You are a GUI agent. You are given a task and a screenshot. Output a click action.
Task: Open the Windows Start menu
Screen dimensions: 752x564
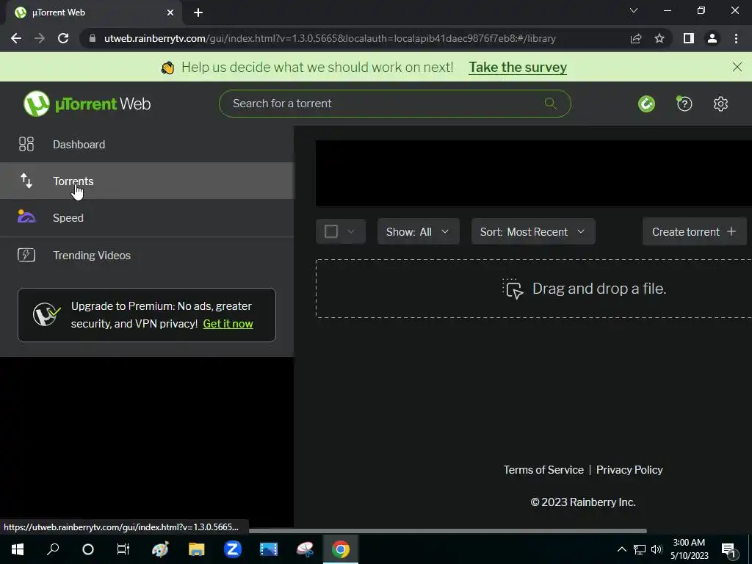point(18,549)
